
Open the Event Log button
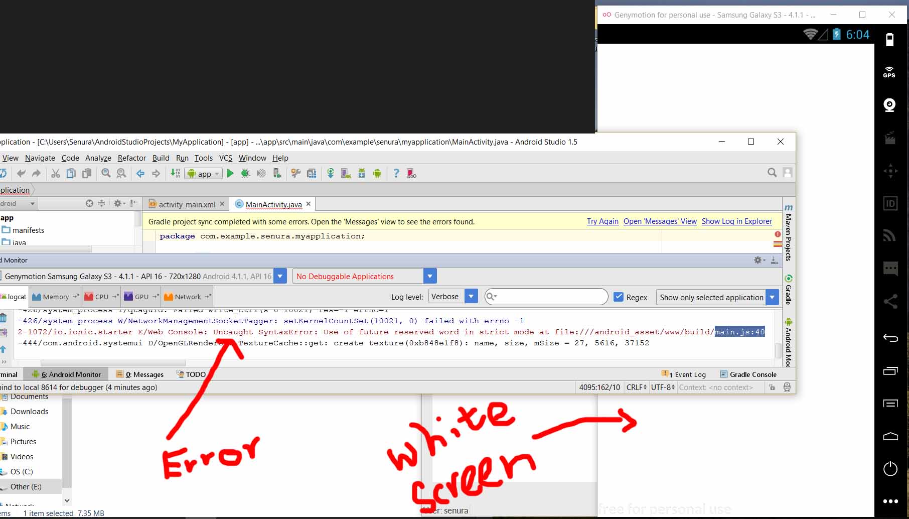coord(684,374)
